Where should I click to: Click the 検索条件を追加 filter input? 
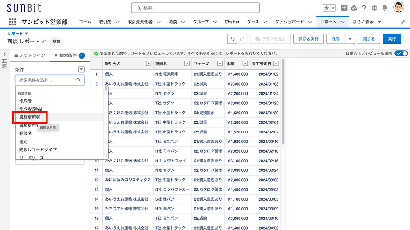(50, 80)
